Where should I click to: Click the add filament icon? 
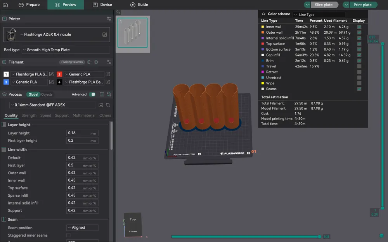tap(97, 62)
